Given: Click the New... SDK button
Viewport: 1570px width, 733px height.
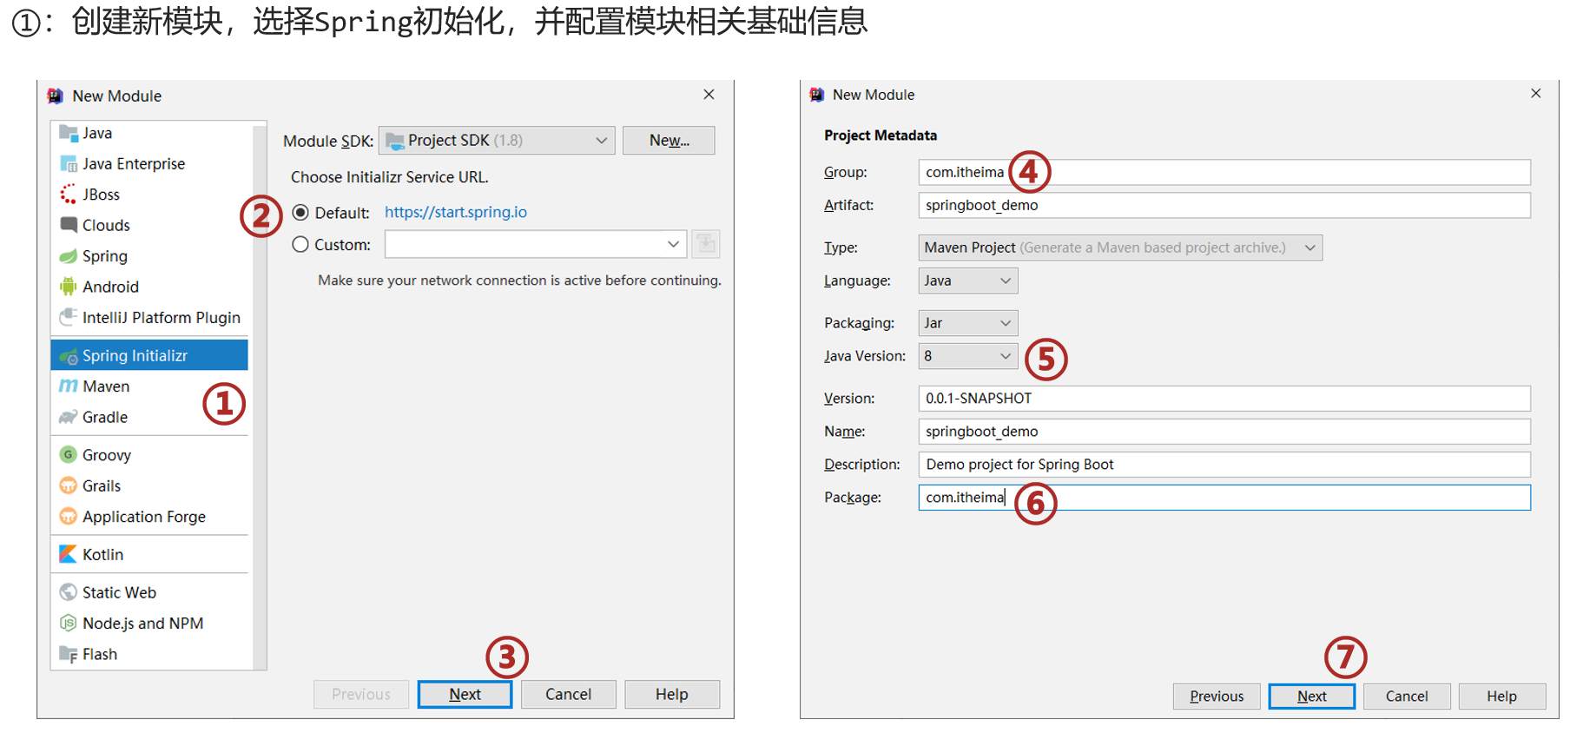Looking at the screenshot, I should [x=669, y=141].
